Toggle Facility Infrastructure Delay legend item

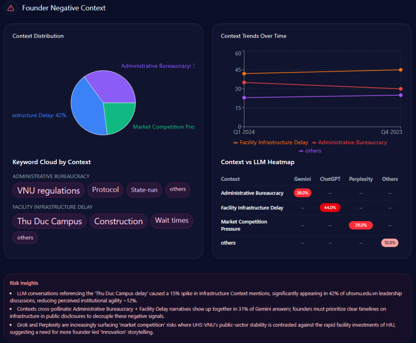pos(270,142)
